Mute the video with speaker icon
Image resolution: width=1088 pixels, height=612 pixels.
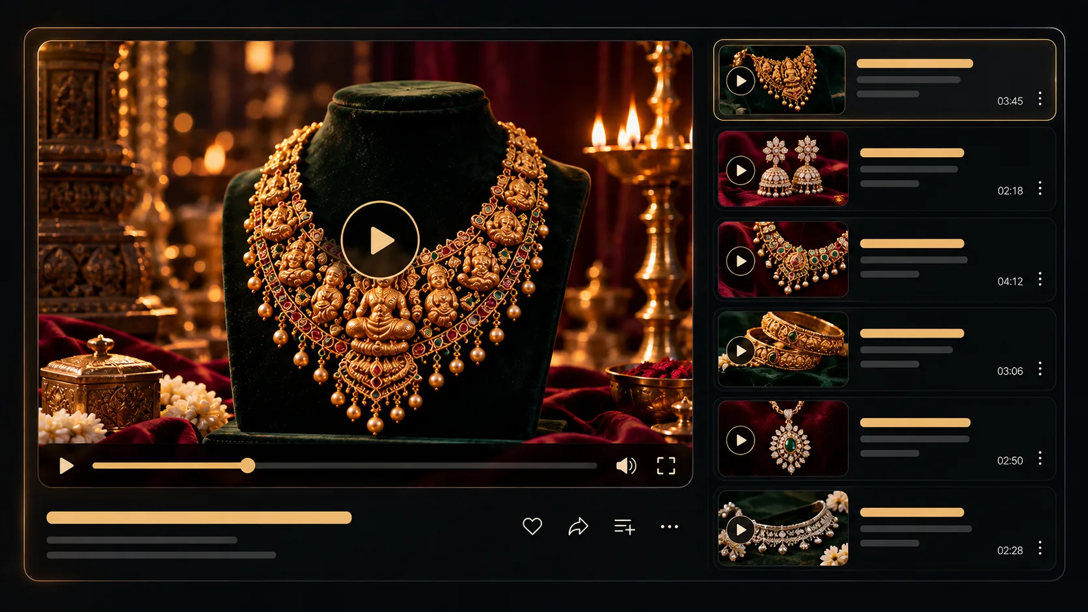tap(626, 466)
